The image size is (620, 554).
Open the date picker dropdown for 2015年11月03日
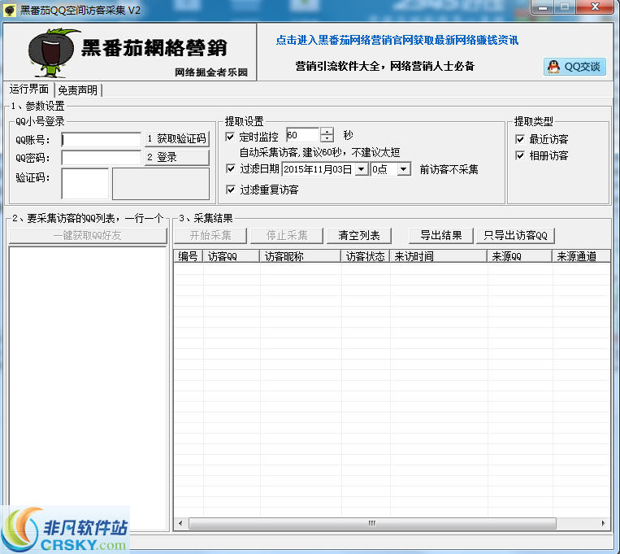[x=361, y=169]
